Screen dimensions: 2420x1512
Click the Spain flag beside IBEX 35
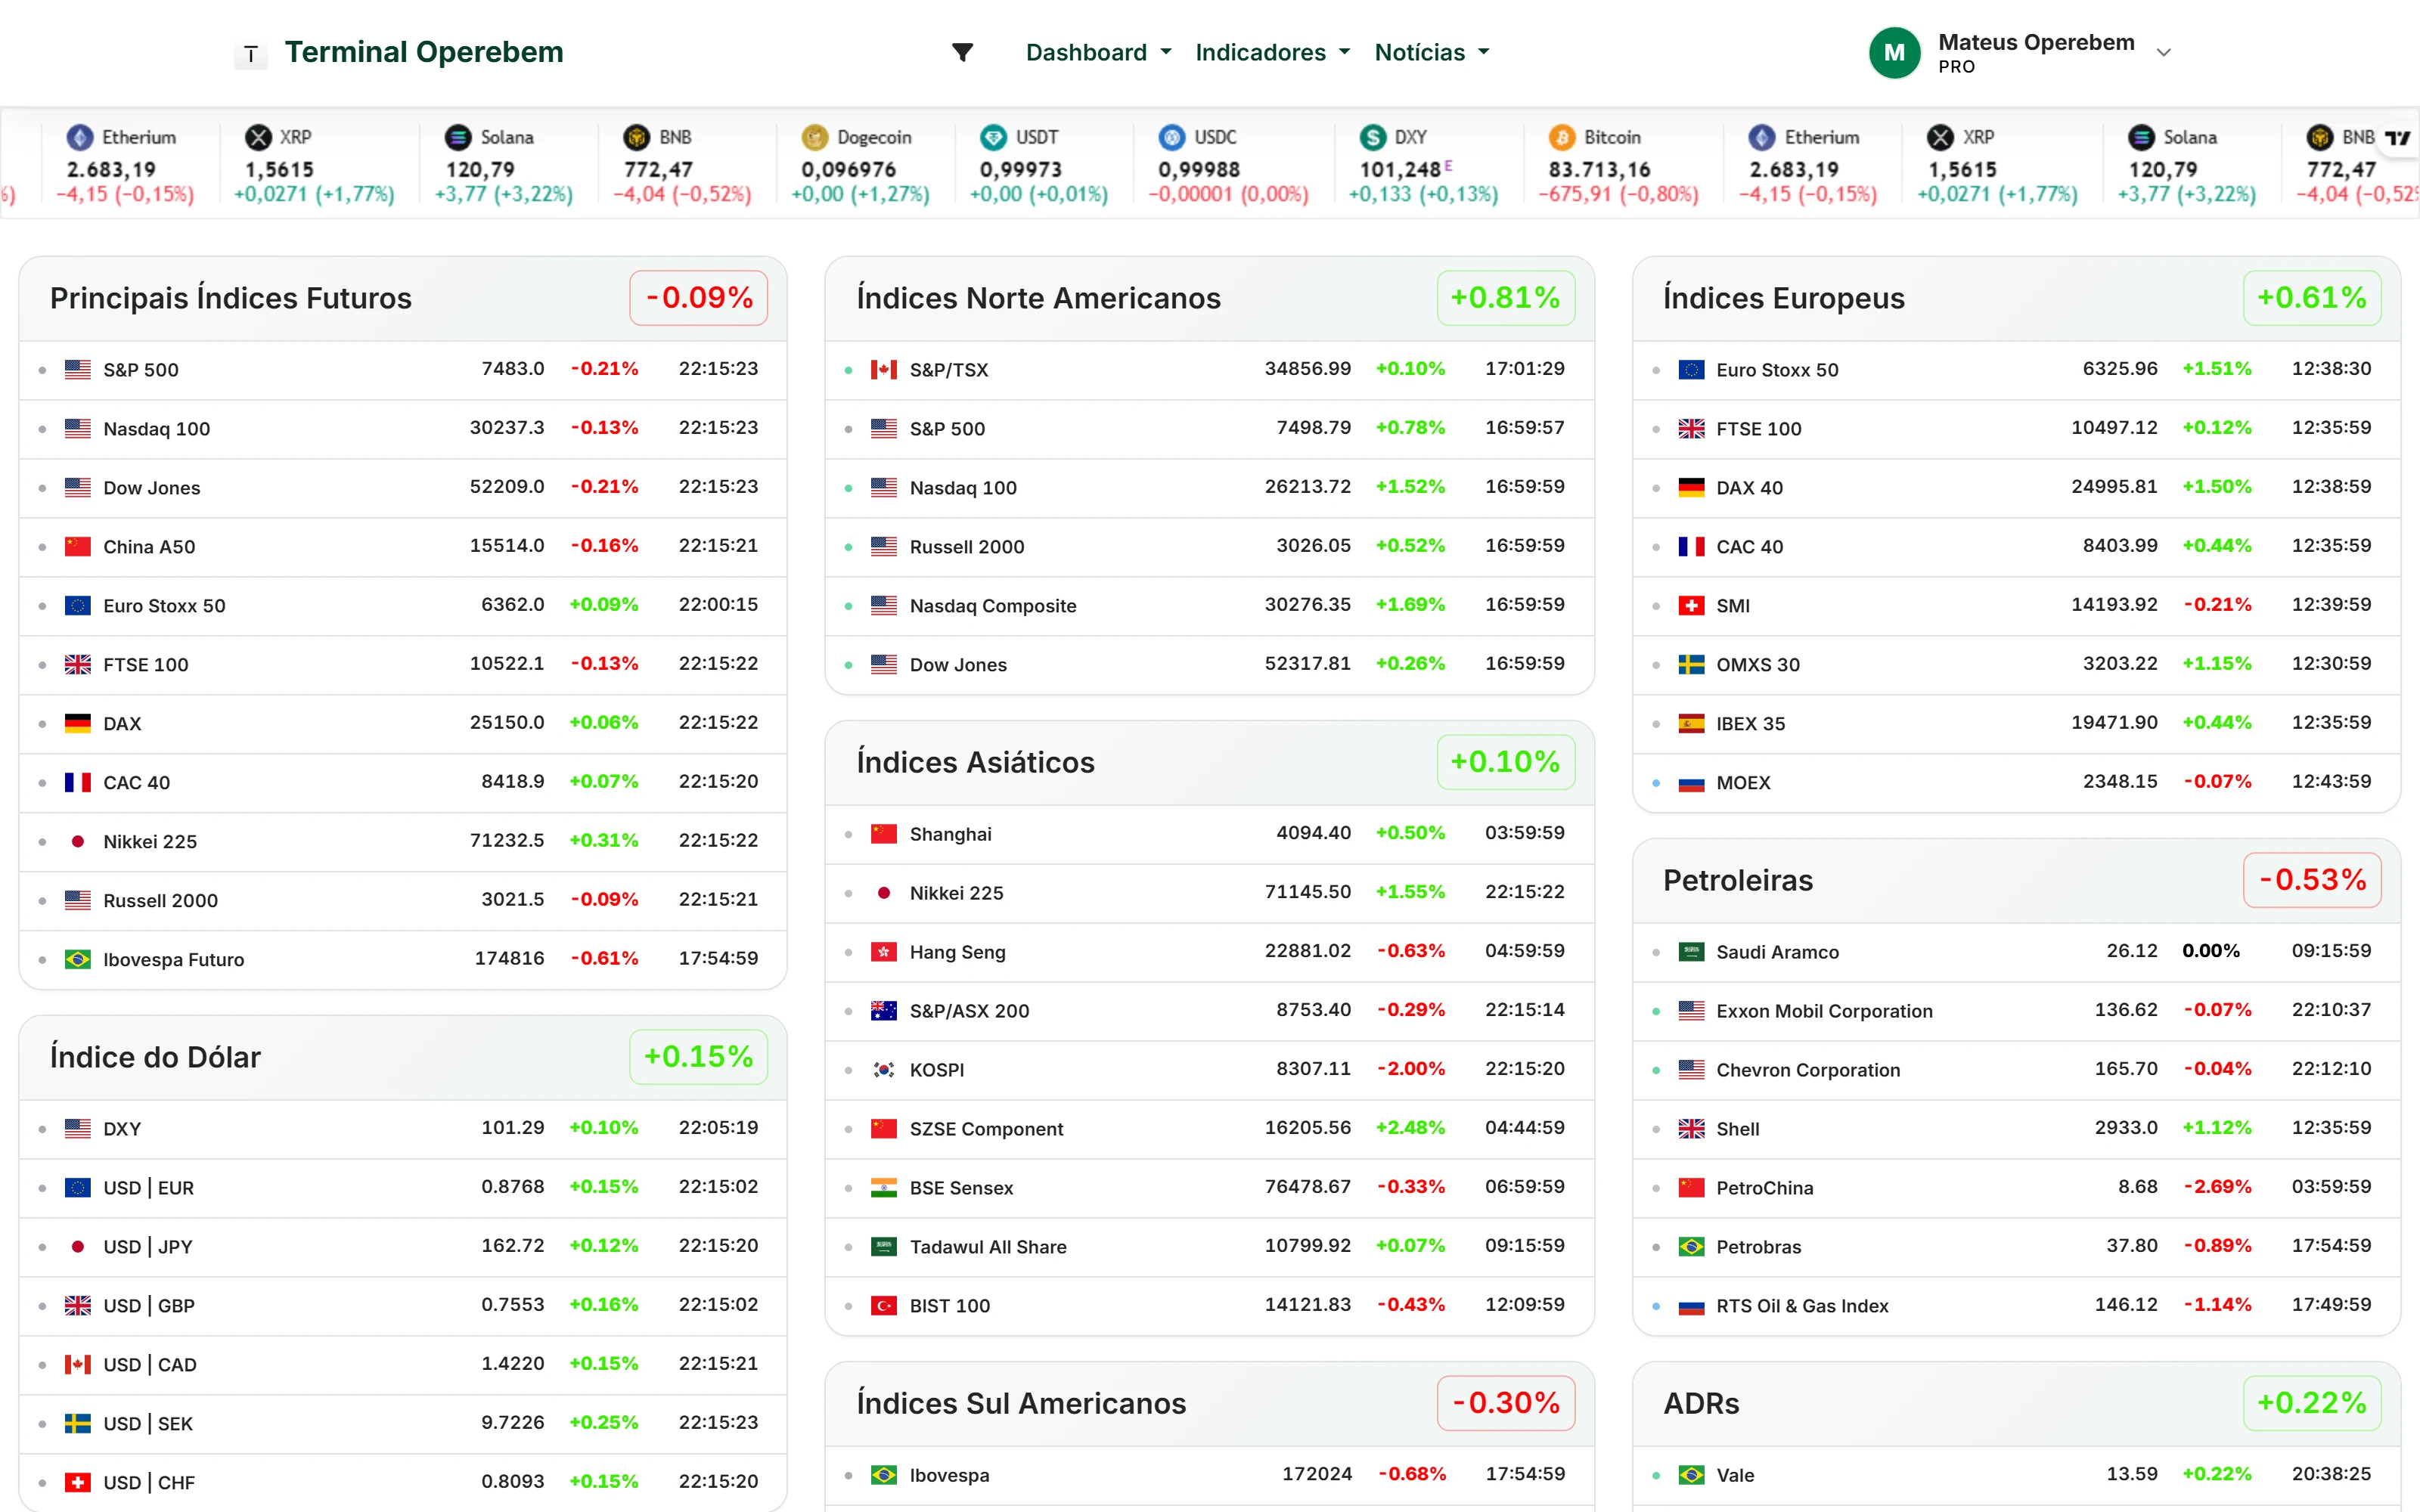click(x=1691, y=723)
